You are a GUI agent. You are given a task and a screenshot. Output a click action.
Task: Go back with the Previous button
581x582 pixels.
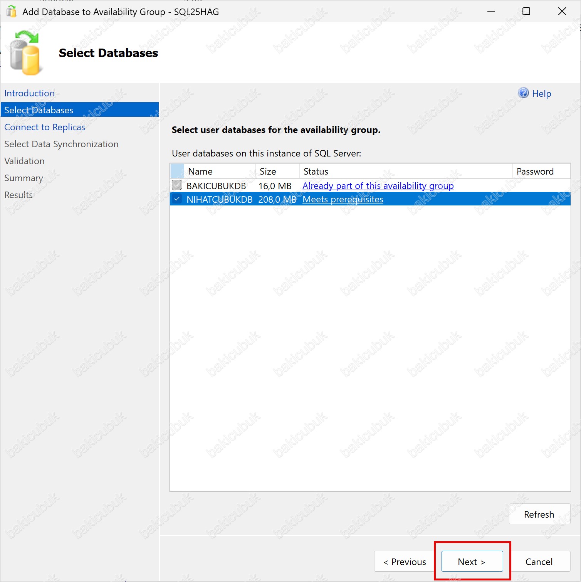[405, 562]
